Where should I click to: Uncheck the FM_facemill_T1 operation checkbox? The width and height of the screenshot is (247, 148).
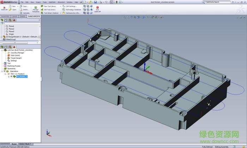pyautogui.click(x=11, y=76)
